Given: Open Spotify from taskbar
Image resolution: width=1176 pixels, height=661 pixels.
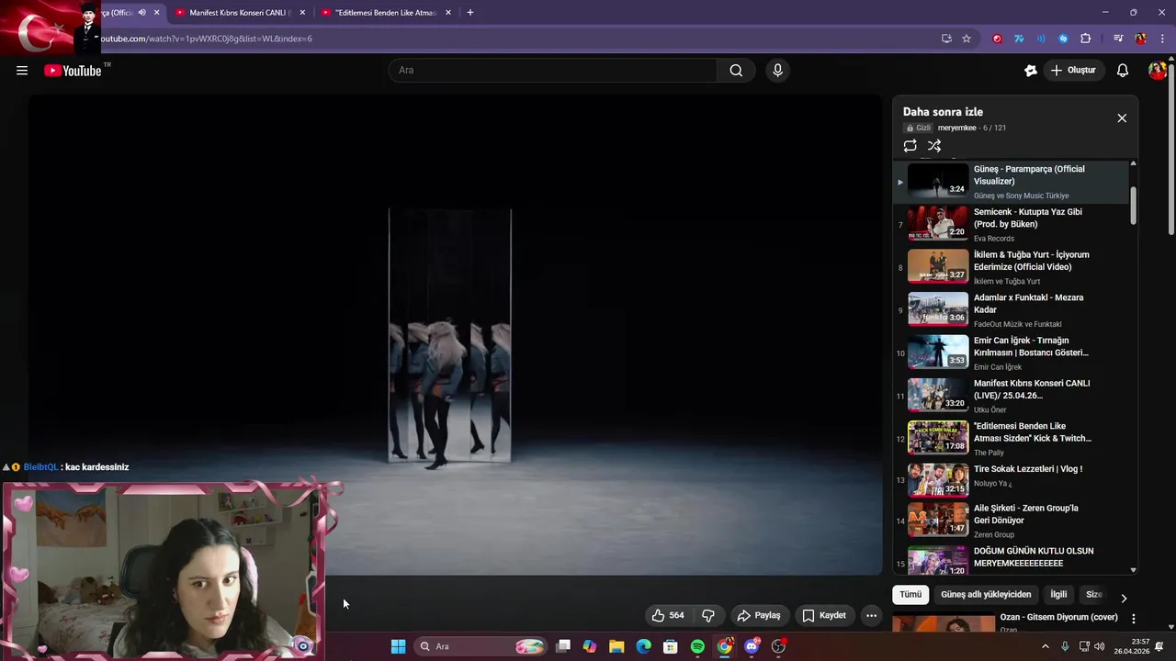Looking at the screenshot, I should click(x=697, y=646).
